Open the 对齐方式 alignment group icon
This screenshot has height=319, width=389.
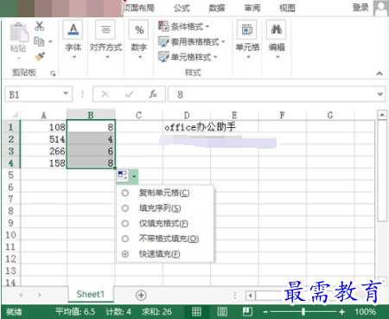tap(105, 29)
